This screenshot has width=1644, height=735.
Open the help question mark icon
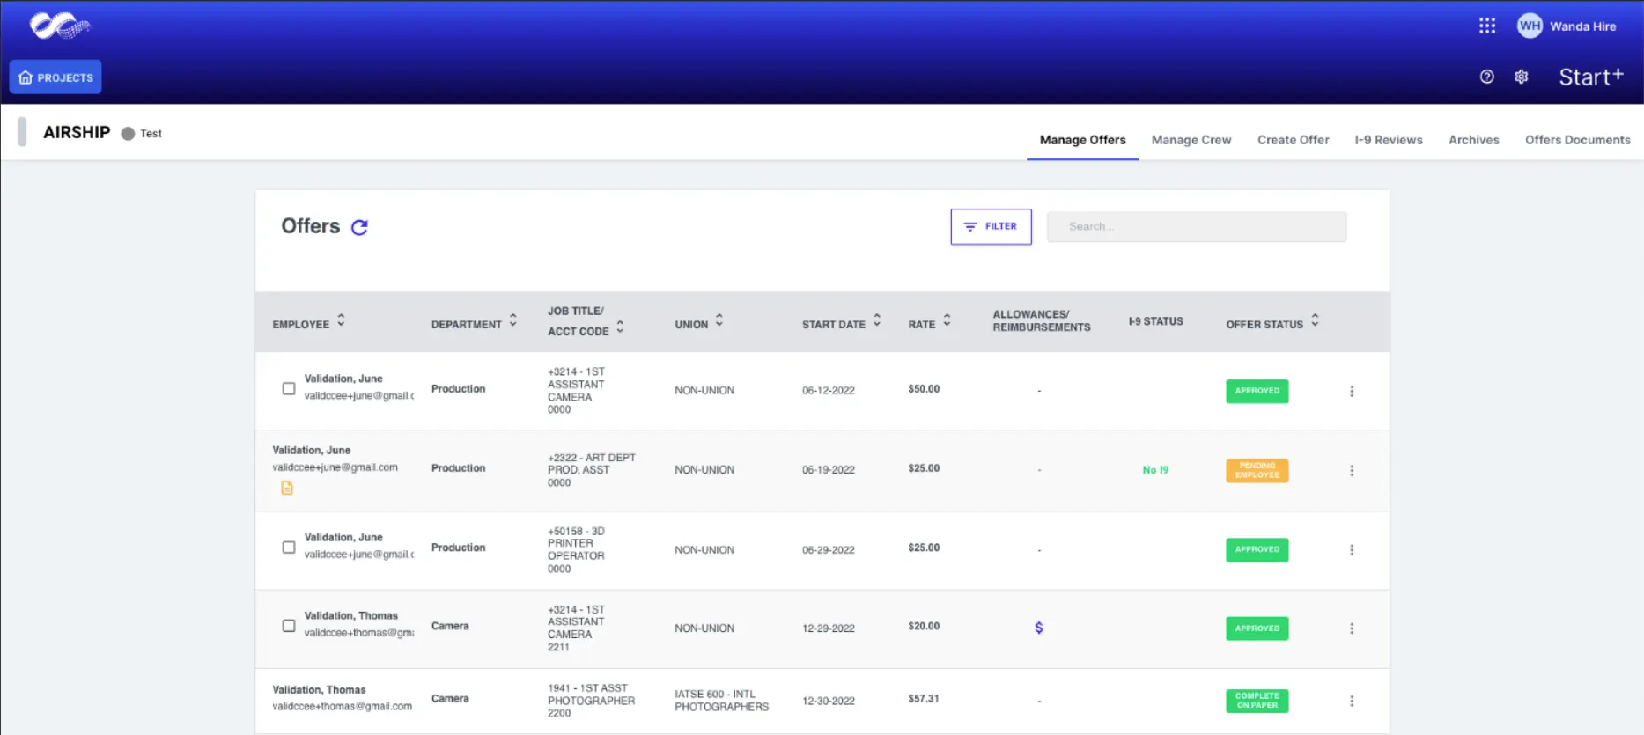(x=1486, y=77)
